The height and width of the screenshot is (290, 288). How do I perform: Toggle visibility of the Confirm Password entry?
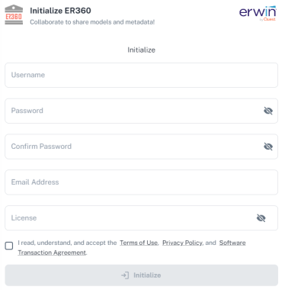tap(268, 147)
